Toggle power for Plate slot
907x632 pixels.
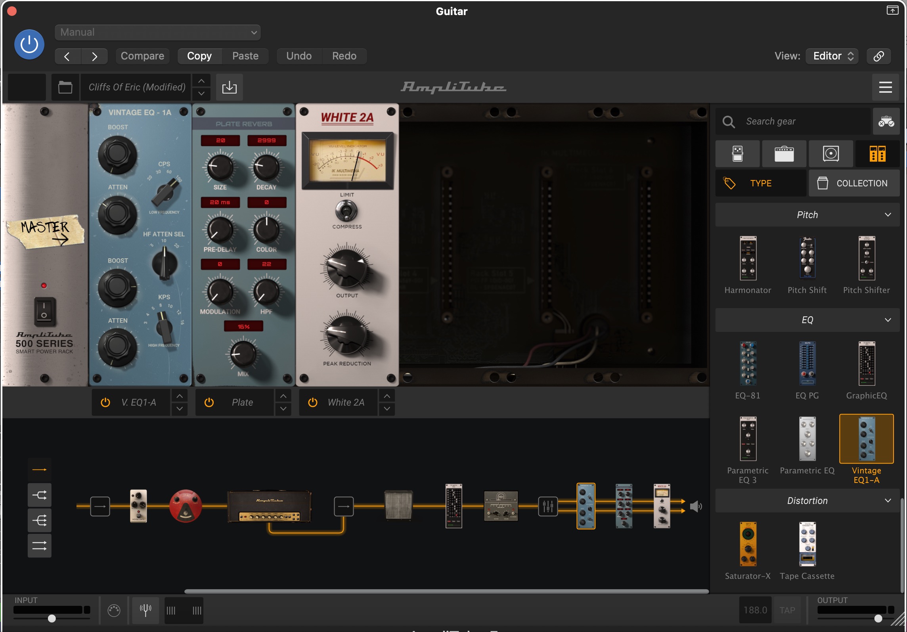click(x=209, y=402)
